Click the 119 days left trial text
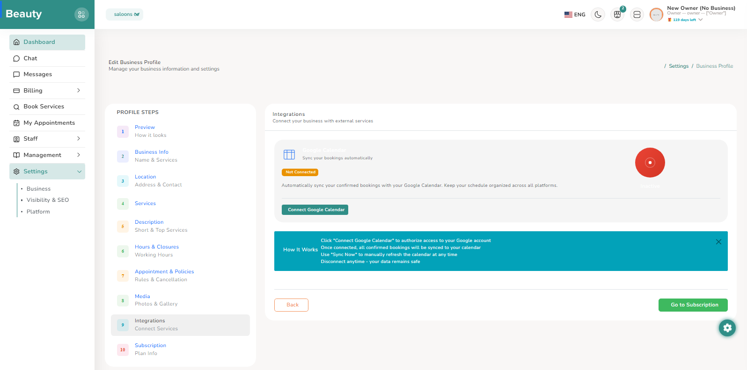 (684, 20)
